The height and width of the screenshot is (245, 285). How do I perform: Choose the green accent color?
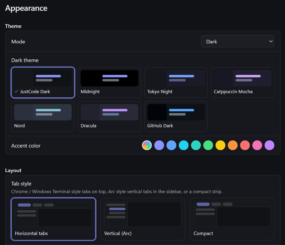(x=208, y=145)
